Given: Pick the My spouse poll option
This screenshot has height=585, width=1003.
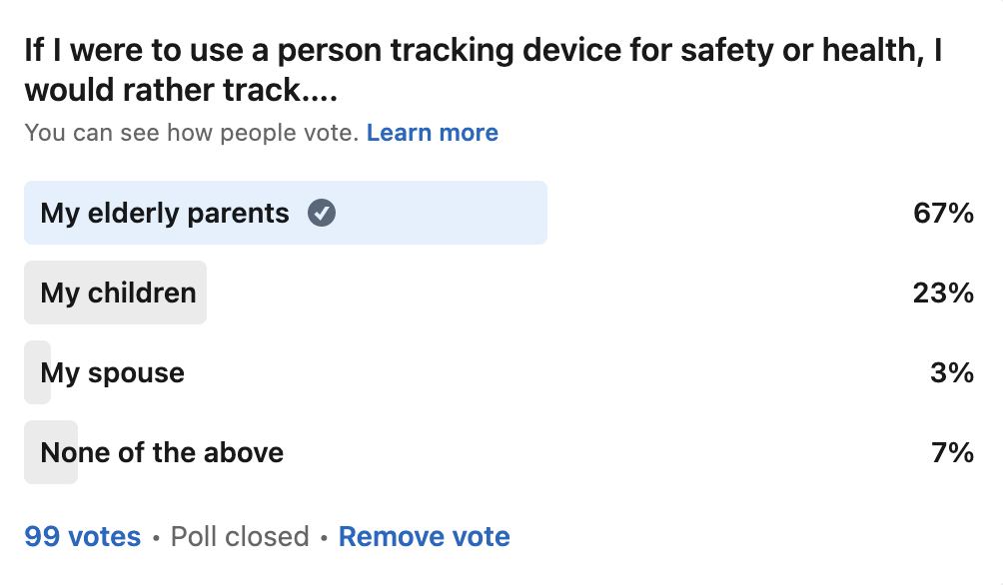Looking at the screenshot, I should (113, 372).
